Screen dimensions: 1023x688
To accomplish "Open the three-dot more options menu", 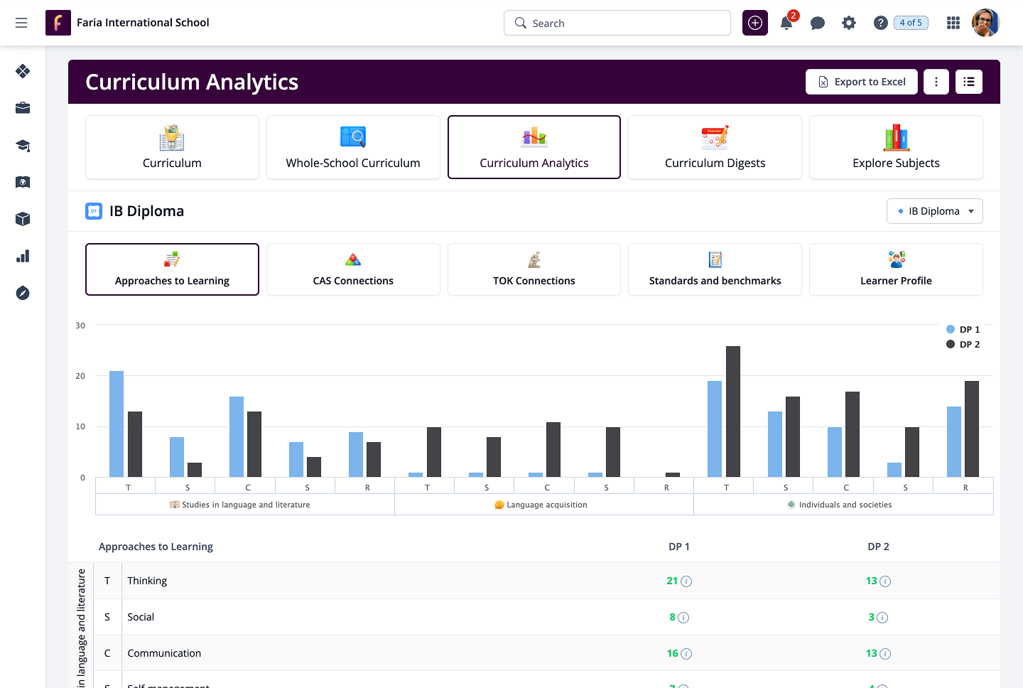I will (x=936, y=82).
